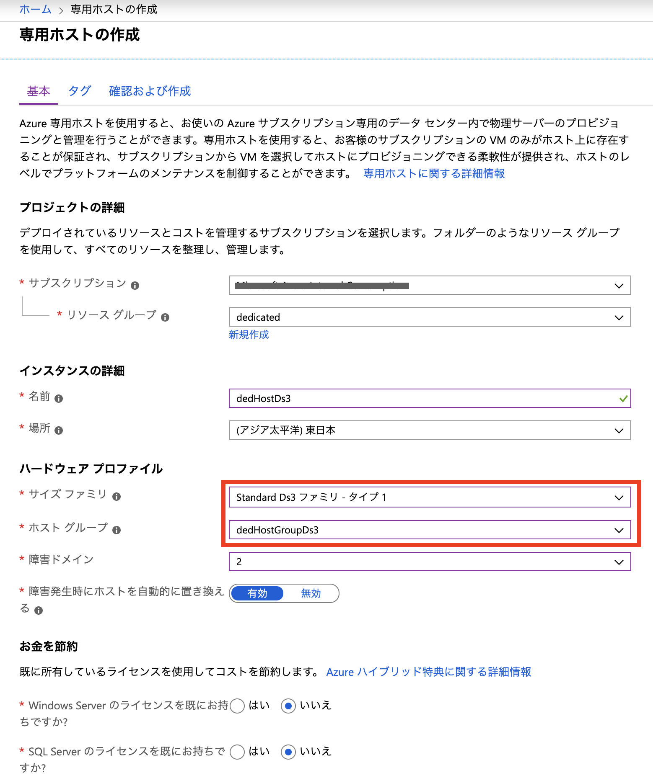The height and width of the screenshot is (778, 653).
Task: Click info icon beside サブスクリプション label
Action: [135, 286]
